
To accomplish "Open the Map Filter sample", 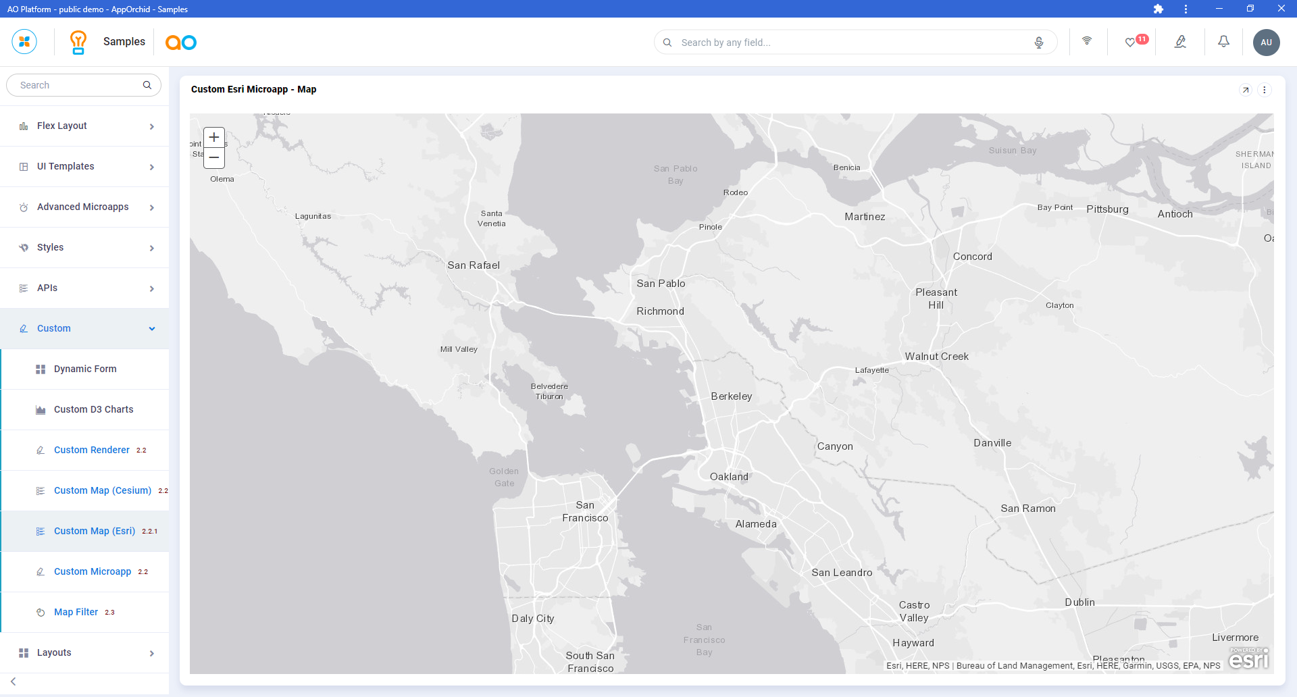I will [76, 613].
